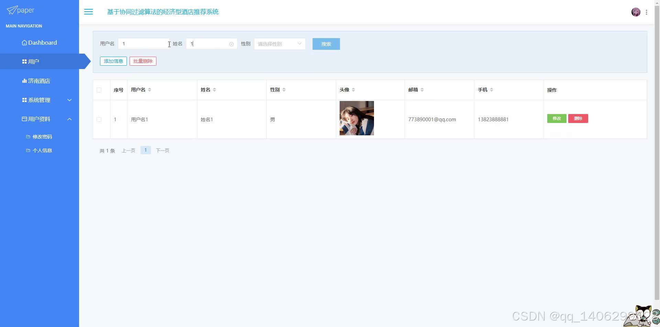660x327 pixels.
Task: Check the select-all checkbox in the table header
Action: coord(99,90)
